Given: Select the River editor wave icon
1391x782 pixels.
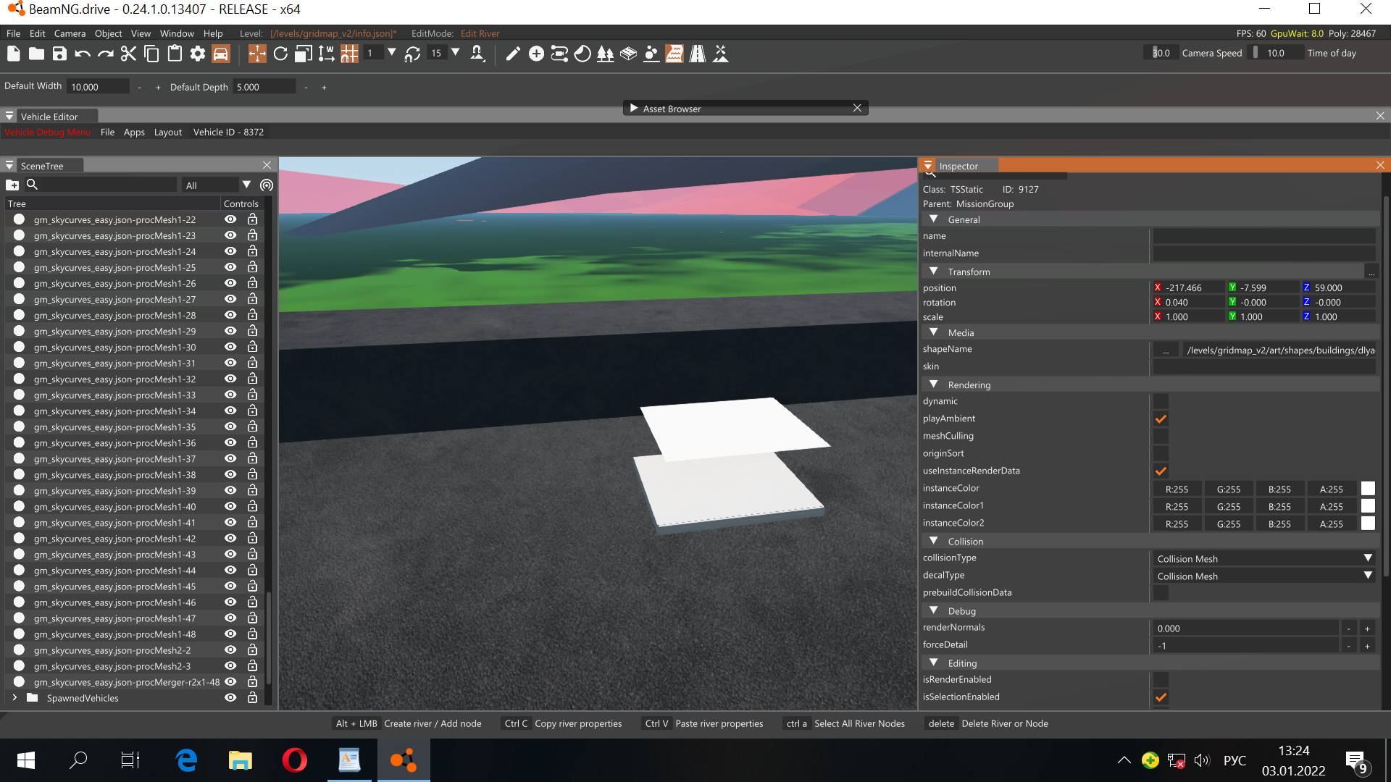Looking at the screenshot, I should pos(674,54).
